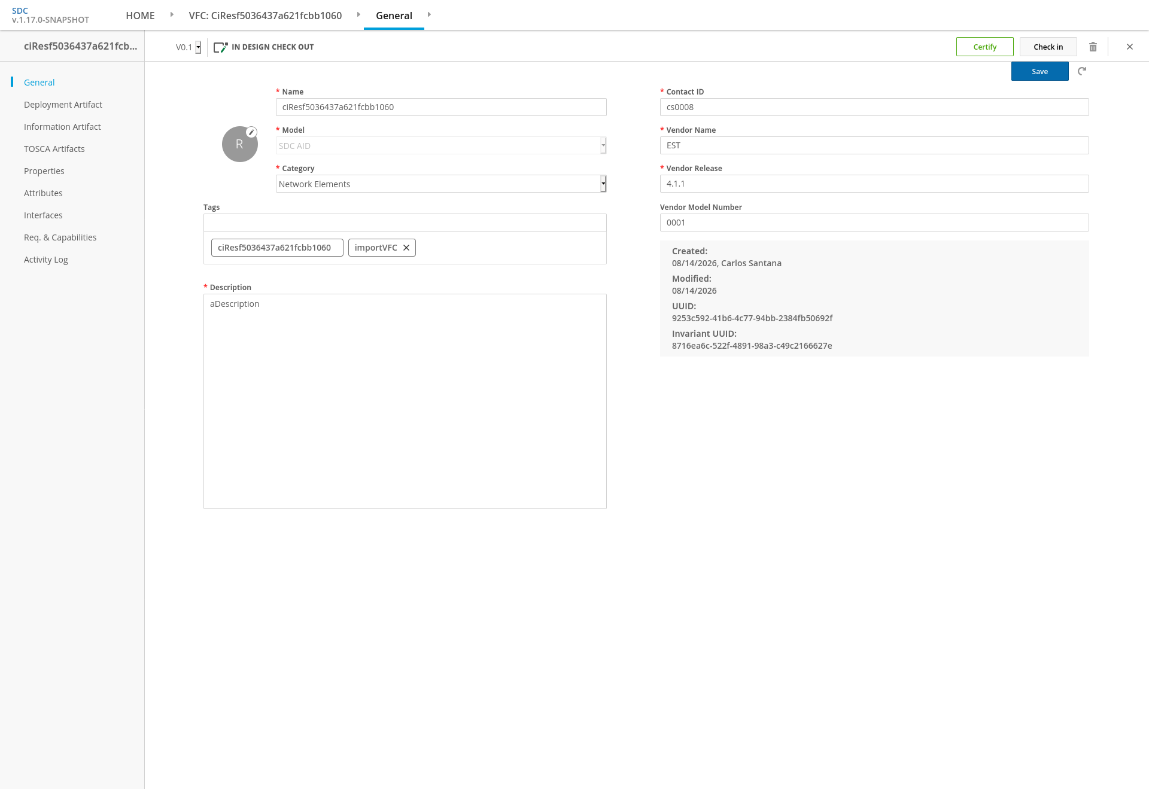Edit the resource icon pencil
Image resolution: width=1149 pixels, height=789 pixels.
252,132
